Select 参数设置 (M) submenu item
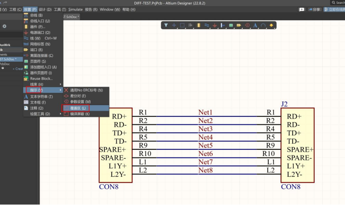Viewport: 345px width, 205px height. pos(86,102)
